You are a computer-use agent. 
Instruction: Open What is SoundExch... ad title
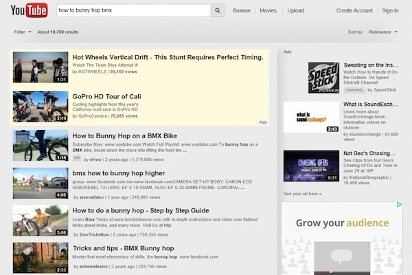coord(371,104)
